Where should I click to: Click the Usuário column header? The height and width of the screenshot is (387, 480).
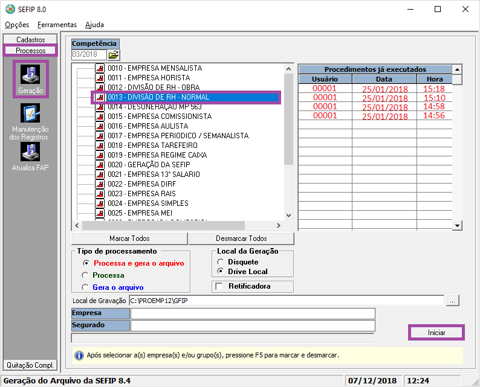pos(325,79)
